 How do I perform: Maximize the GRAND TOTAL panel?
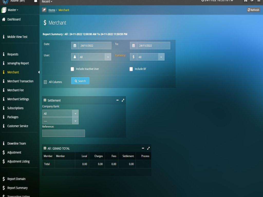148,148
